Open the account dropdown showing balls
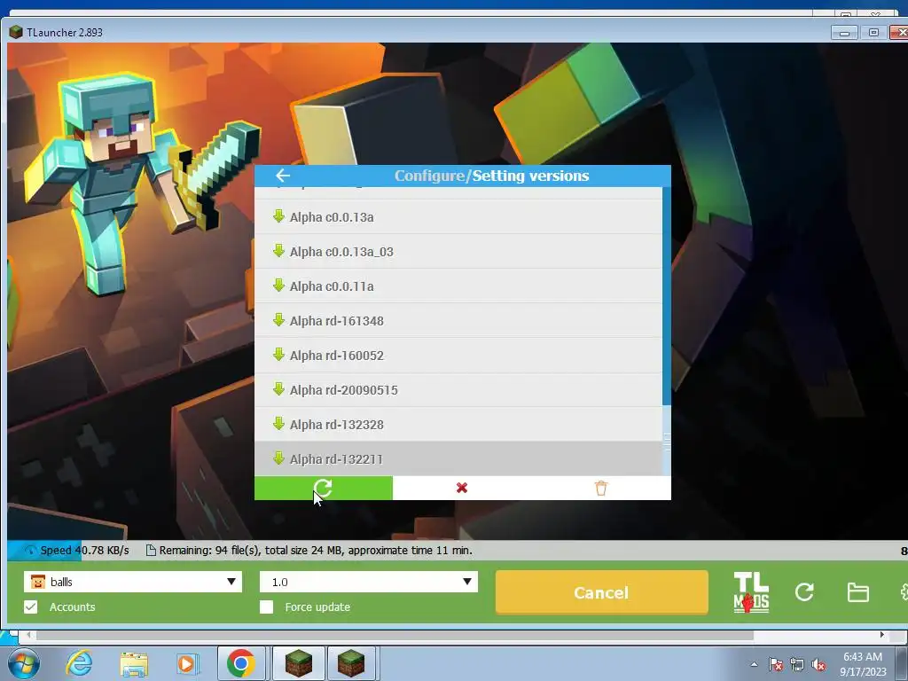 click(x=133, y=582)
